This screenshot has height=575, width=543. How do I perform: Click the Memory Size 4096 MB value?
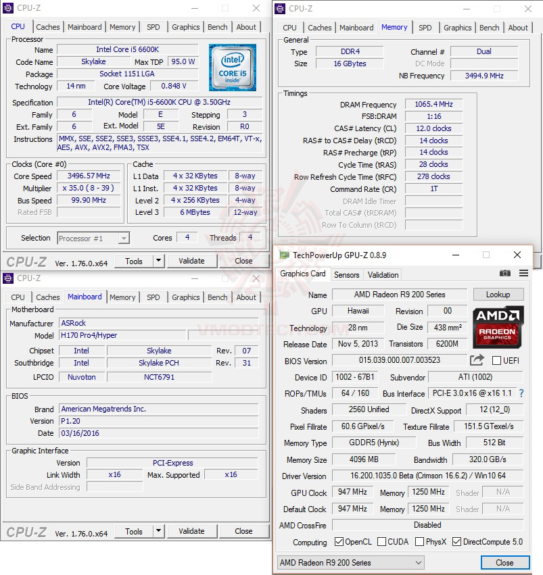click(364, 459)
